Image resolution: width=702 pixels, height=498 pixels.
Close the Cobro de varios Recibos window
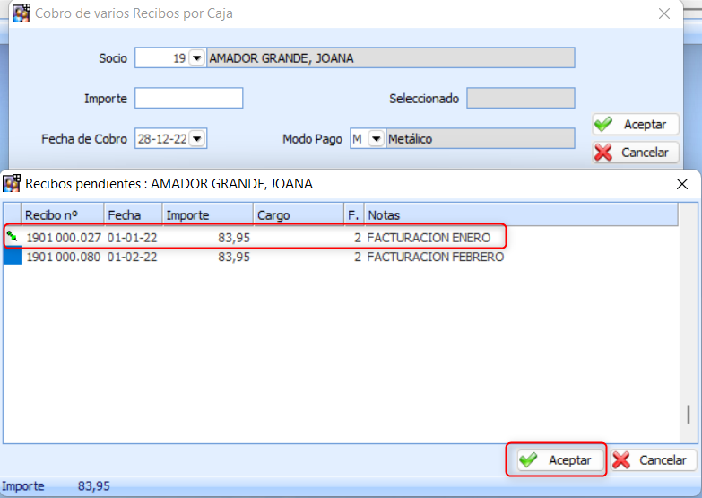663,13
